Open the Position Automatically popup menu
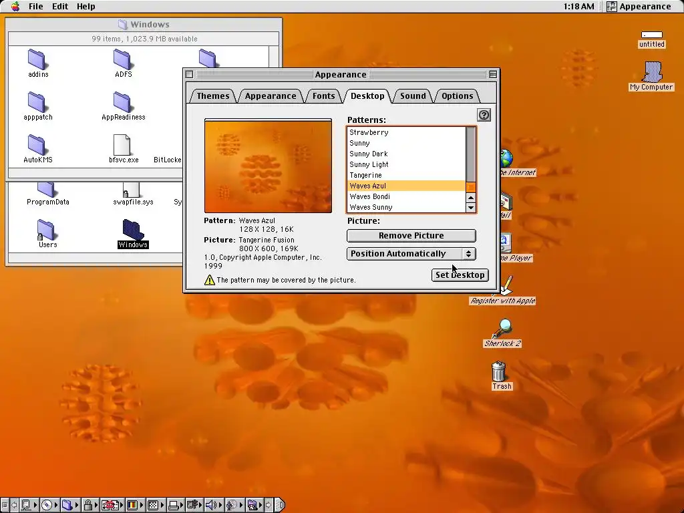The image size is (684, 513). [411, 253]
